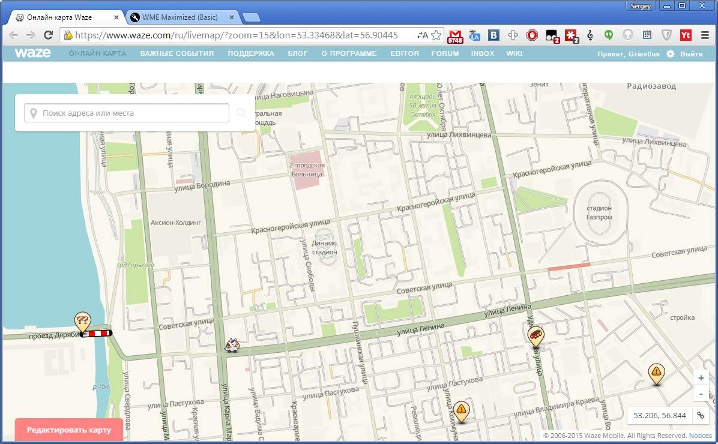Close the WME Maximized tab

pyautogui.click(x=232, y=17)
